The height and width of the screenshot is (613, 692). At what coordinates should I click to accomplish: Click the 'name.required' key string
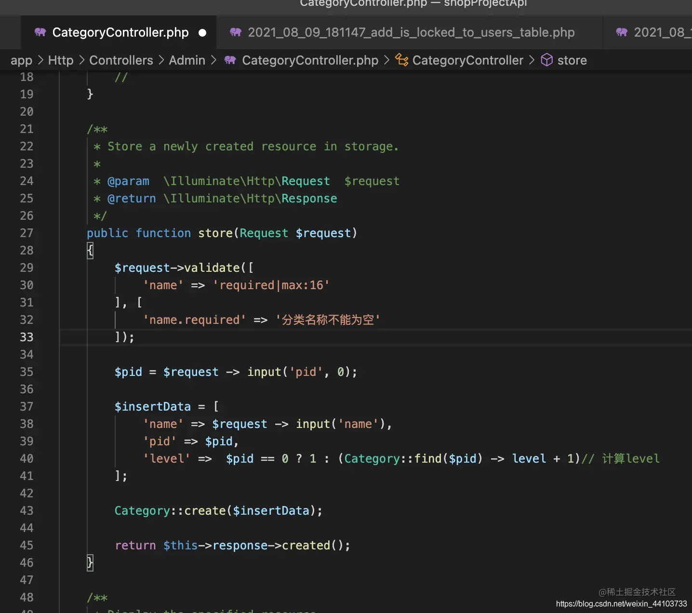[x=195, y=320]
